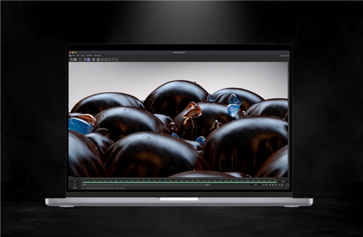Open the Animation menu

(97, 56)
